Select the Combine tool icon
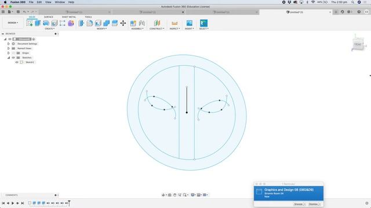 point(107,23)
